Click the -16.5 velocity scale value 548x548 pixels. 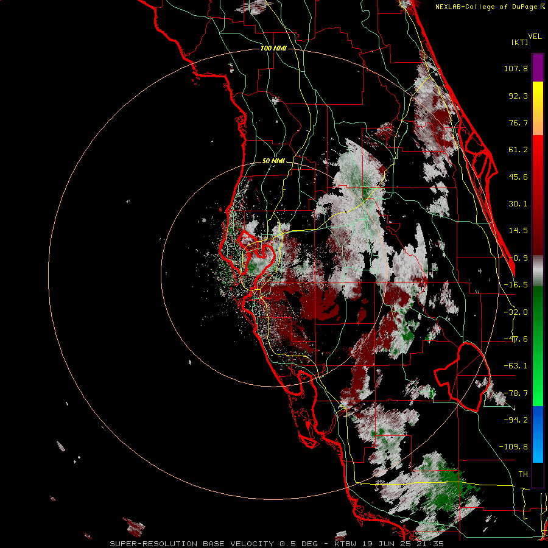[x=516, y=285]
